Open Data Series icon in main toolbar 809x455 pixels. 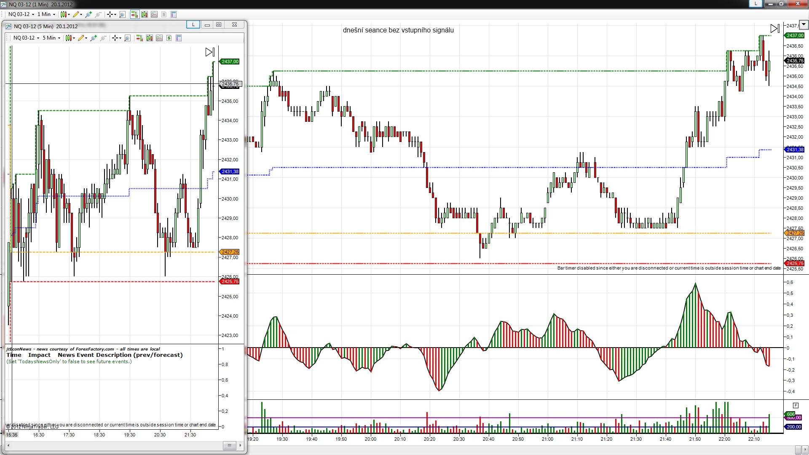coord(145,14)
